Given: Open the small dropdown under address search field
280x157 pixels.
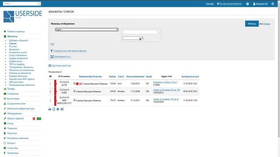Looking at the screenshot, I should (133, 38).
